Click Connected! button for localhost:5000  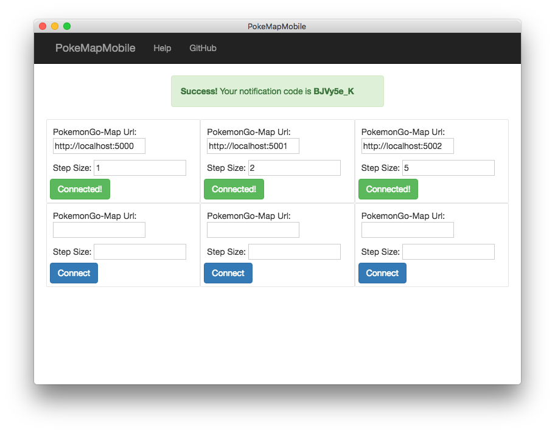click(x=80, y=189)
